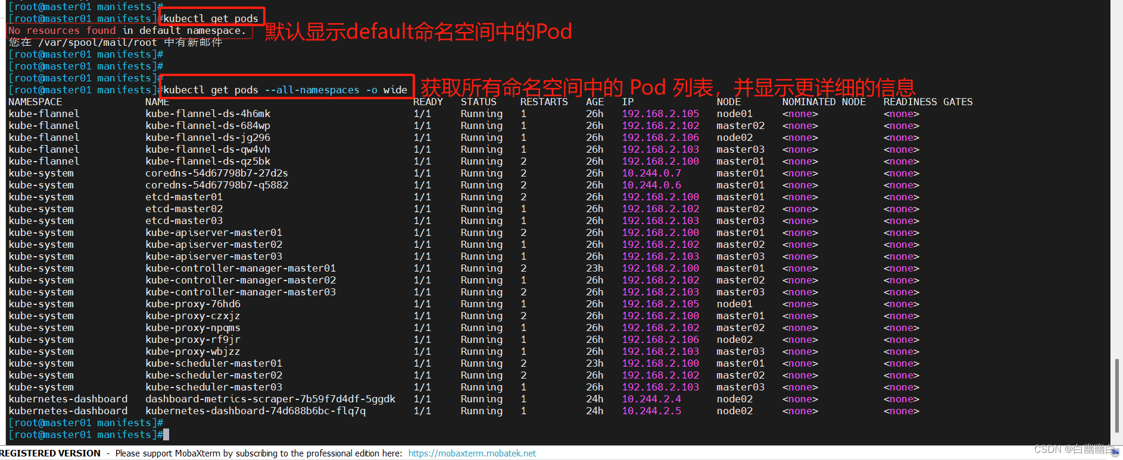This screenshot has width=1123, height=460.
Task: Click pod name kube-flannel-ds-4h6mk
Action: pyautogui.click(x=208, y=114)
